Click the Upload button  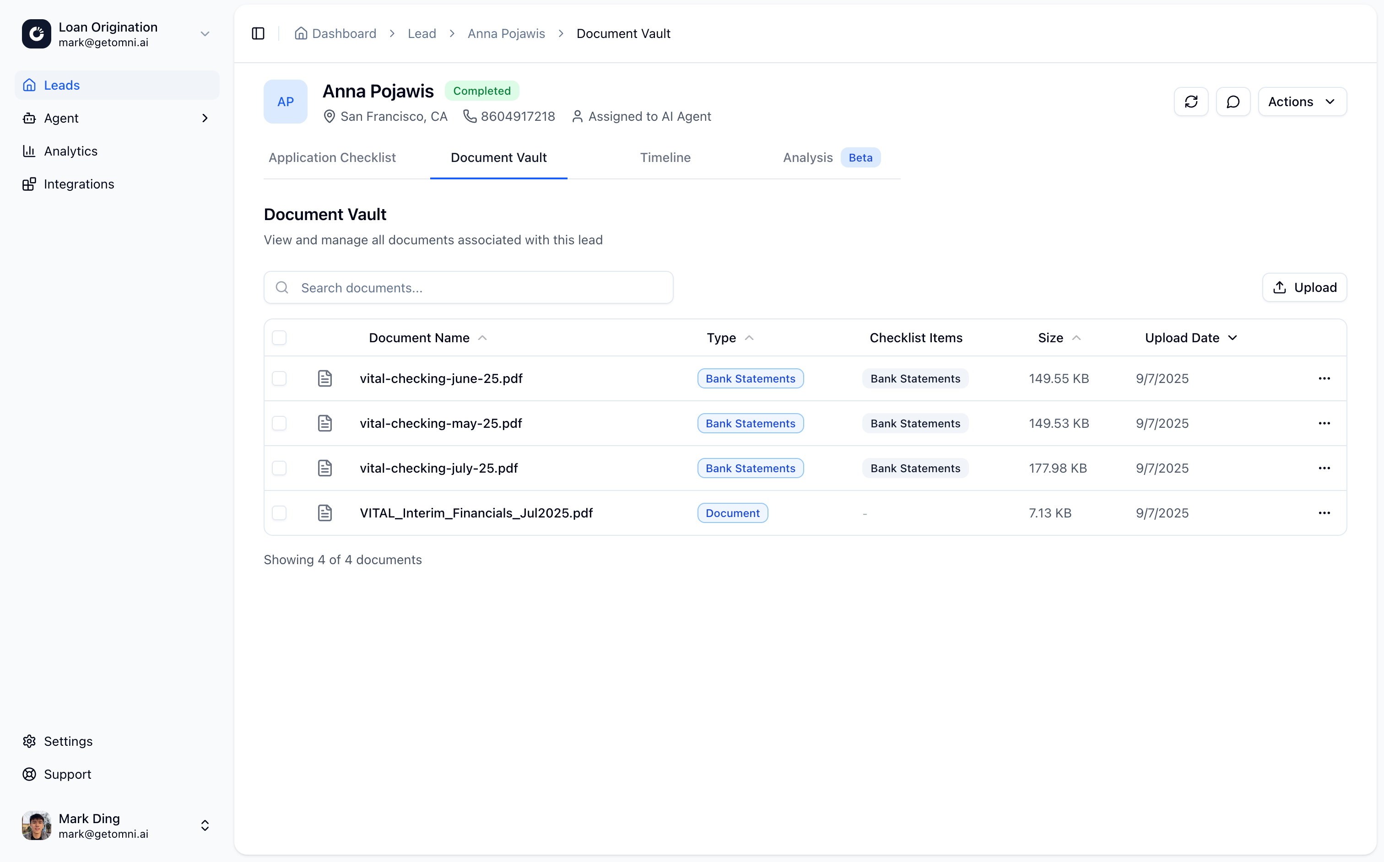pos(1304,287)
